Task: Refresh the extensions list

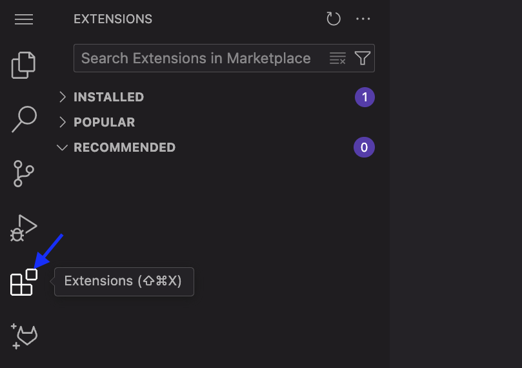Action: (334, 19)
